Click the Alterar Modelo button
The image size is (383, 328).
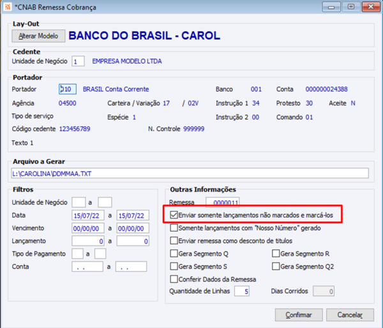point(38,36)
